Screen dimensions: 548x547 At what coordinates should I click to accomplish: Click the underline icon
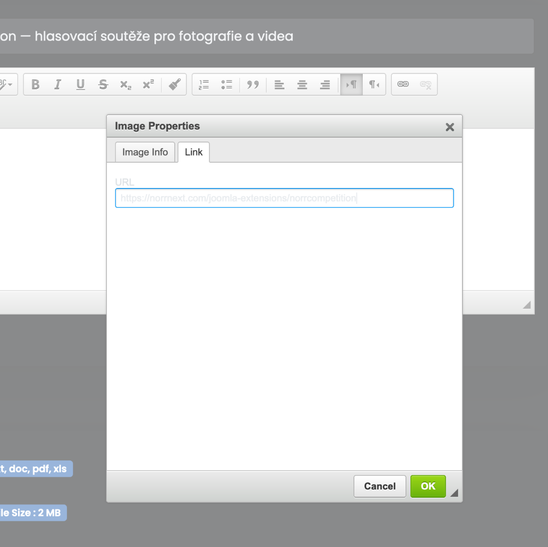81,84
